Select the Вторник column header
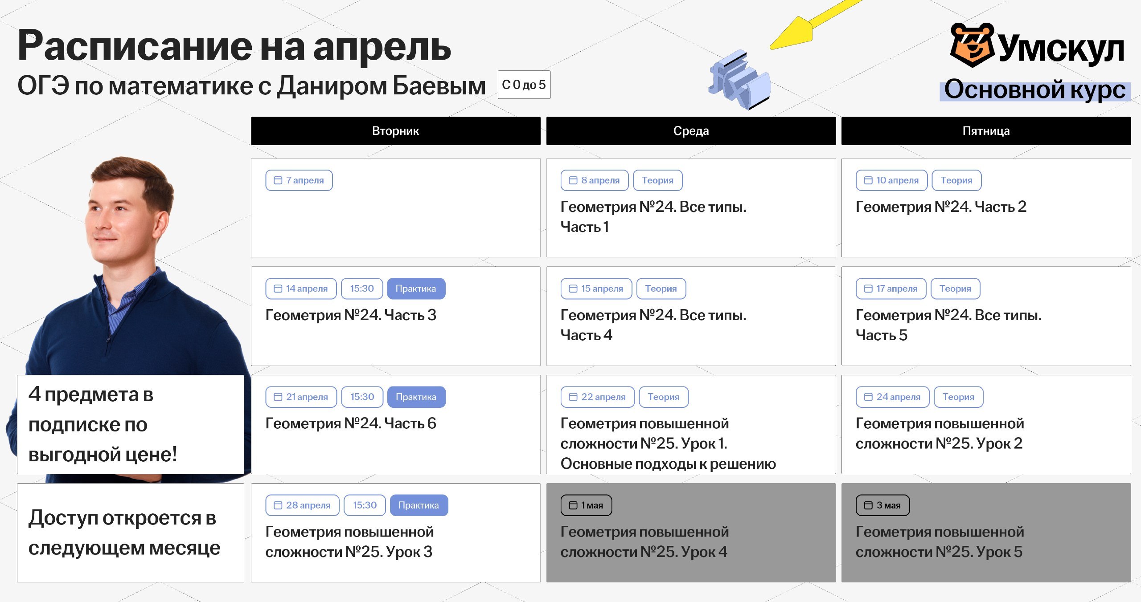Viewport: 1141px width, 602px height. point(395,131)
